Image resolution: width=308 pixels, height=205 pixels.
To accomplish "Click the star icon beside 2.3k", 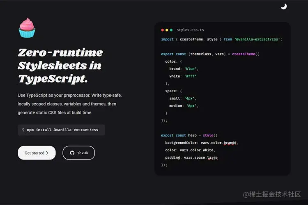I will (x=79, y=153).
